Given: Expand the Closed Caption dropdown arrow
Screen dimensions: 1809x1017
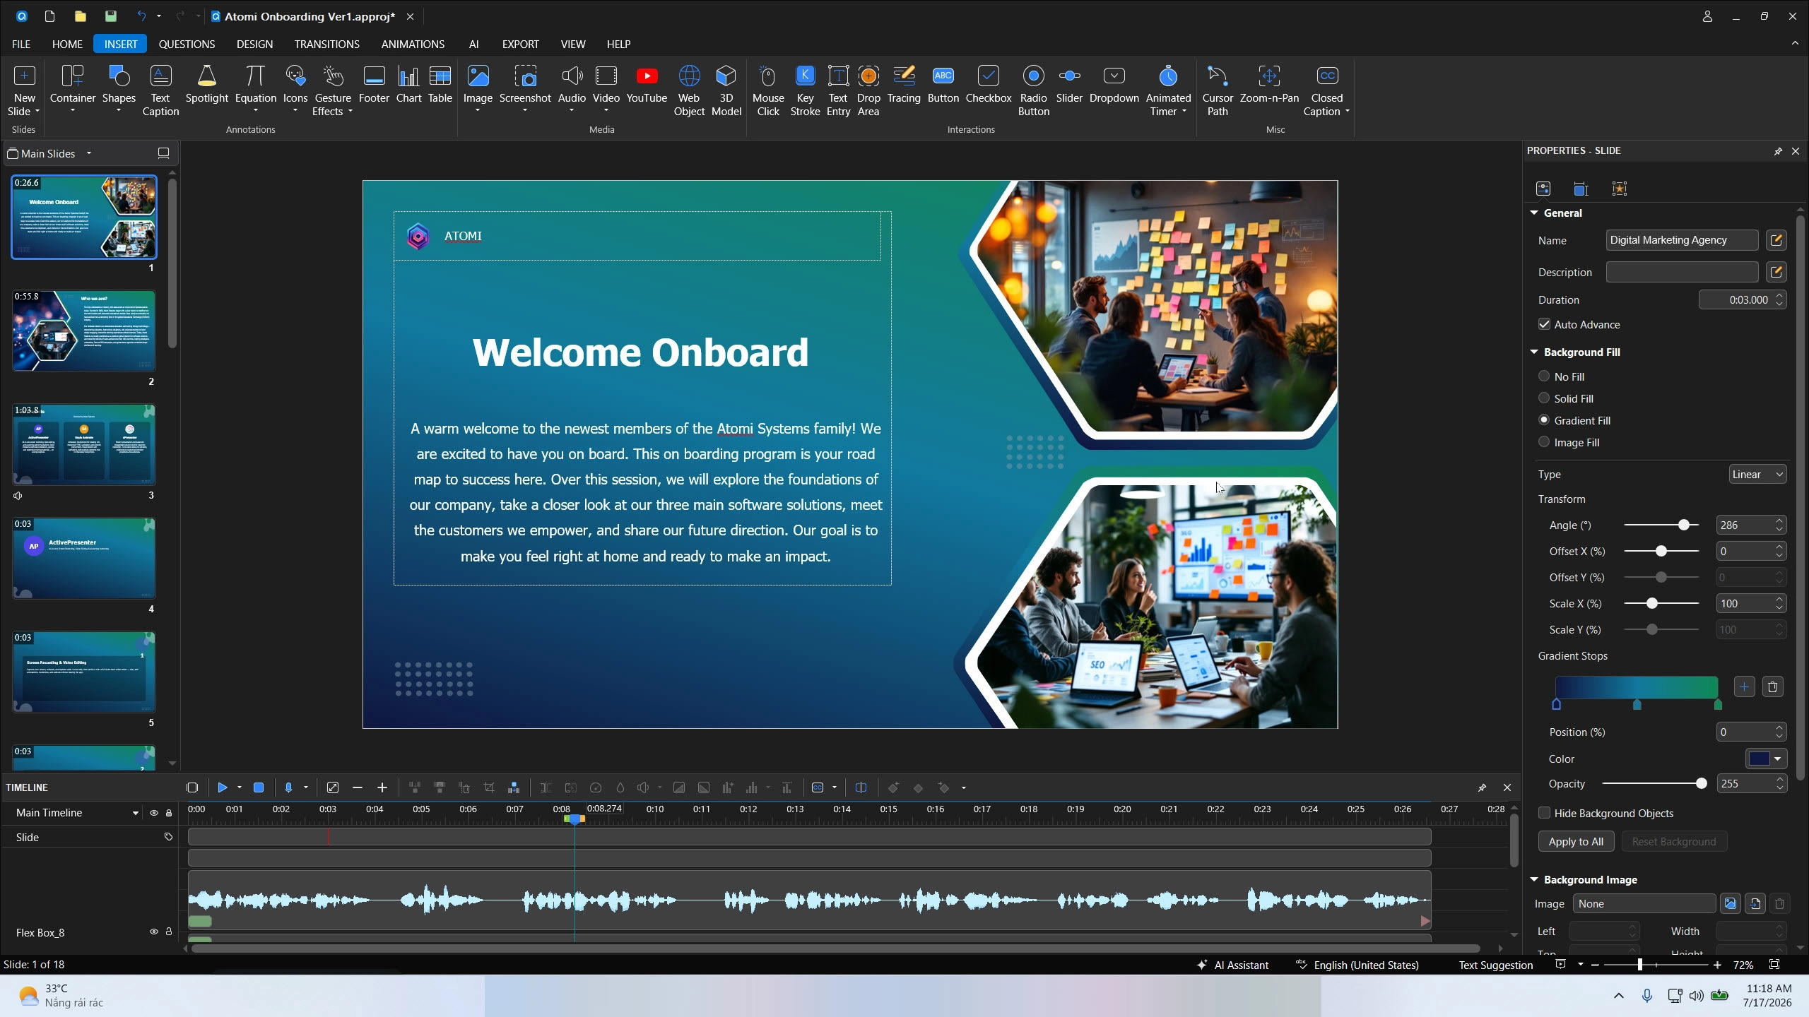Looking at the screenshot, I should [1348, 112].
